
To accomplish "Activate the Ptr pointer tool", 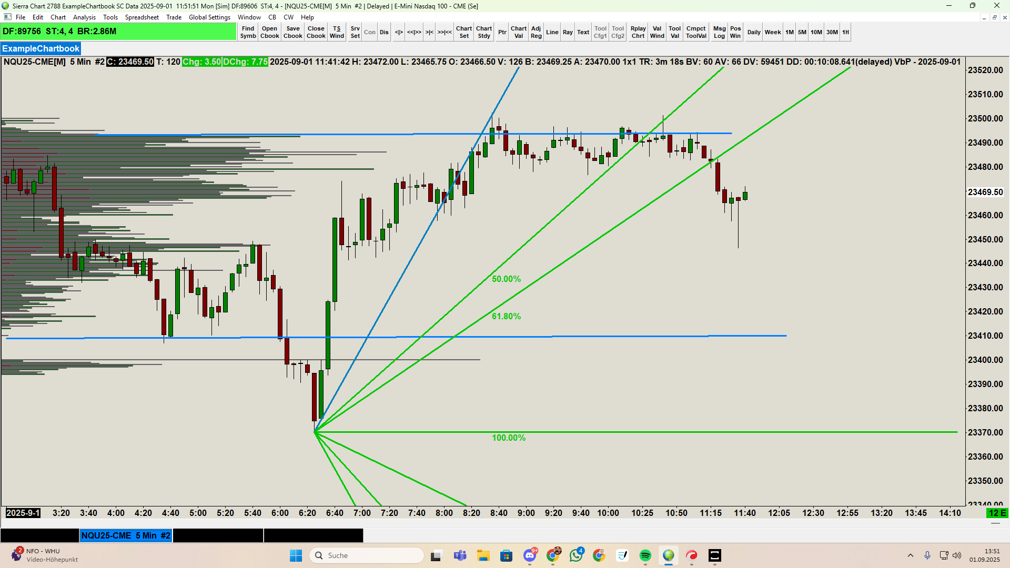I will (502, 32).
